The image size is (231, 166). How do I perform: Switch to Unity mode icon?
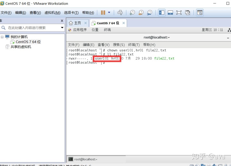pyautogui.click(x=187, y=12)
